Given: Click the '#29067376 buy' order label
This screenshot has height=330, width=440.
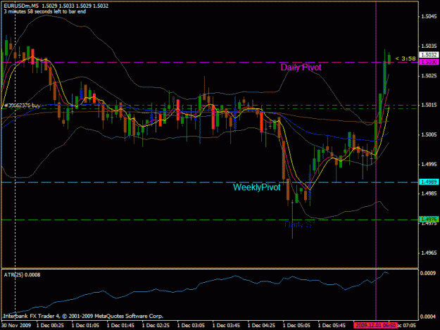Looking at the screenshot, I should tap(23, 106).
